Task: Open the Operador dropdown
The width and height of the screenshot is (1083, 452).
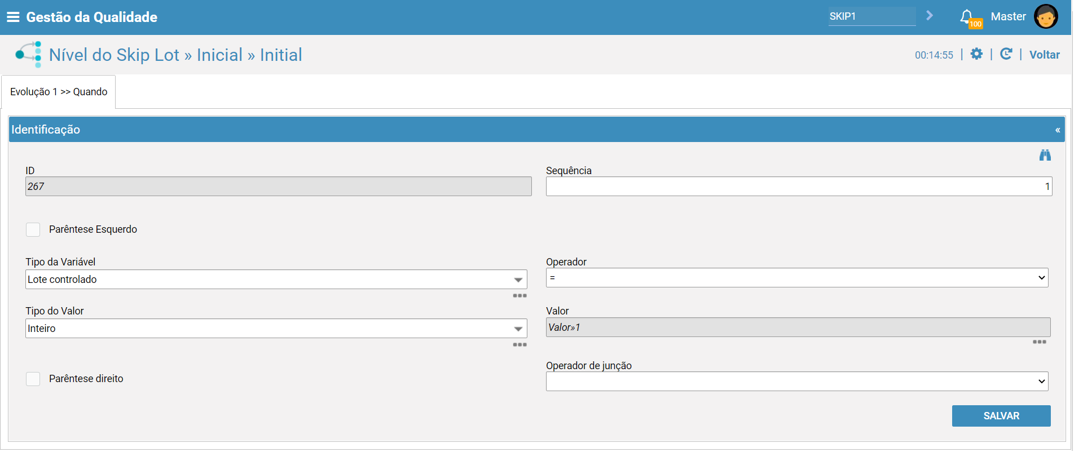Action: (797, 278)
